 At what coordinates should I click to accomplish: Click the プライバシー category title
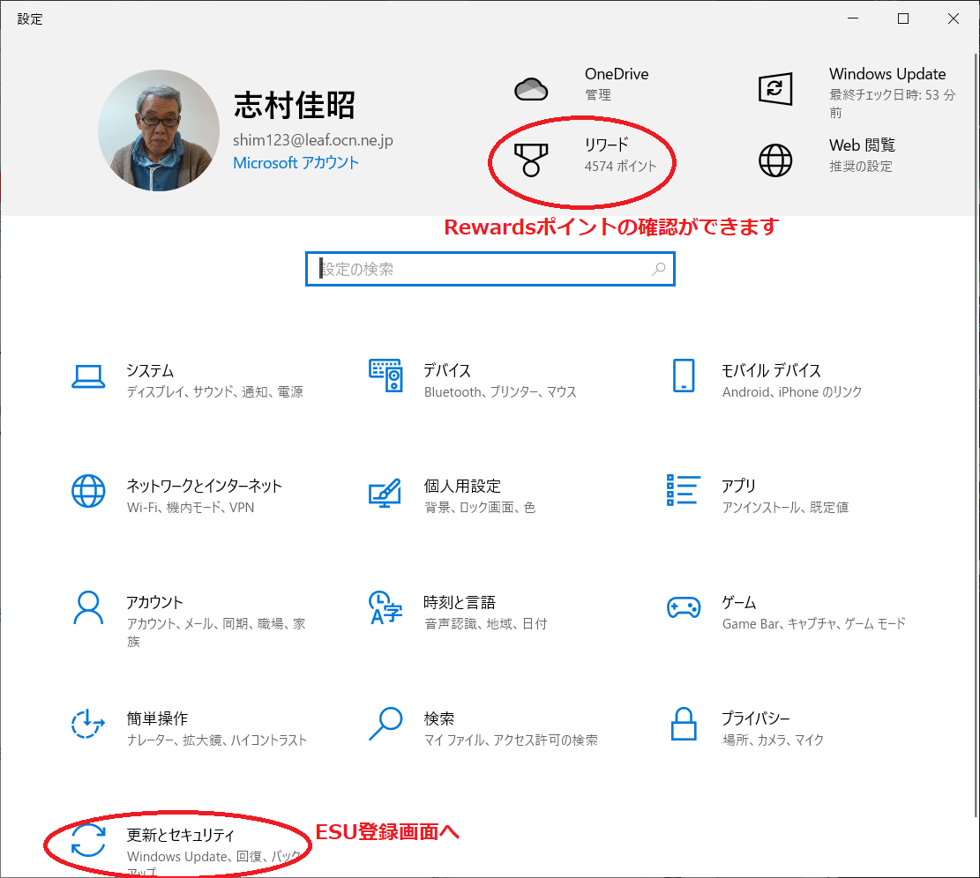[756, 718]
